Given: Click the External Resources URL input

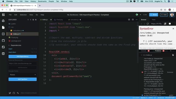Looking at the screenshot, I should [23, 64].
